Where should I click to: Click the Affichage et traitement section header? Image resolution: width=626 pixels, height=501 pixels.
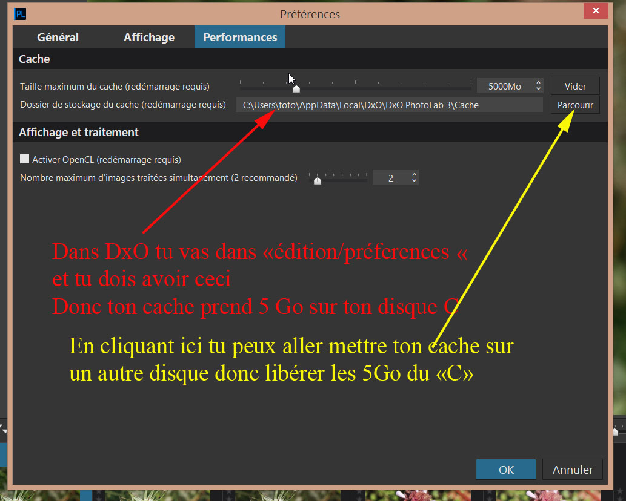coord(78,132)
